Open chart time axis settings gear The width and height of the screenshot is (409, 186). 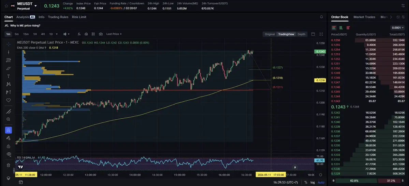point(321,174)
